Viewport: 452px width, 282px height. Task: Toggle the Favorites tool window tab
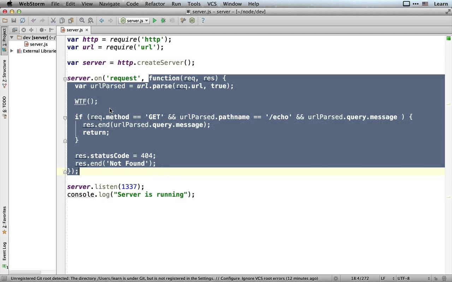tap(4, 220)
